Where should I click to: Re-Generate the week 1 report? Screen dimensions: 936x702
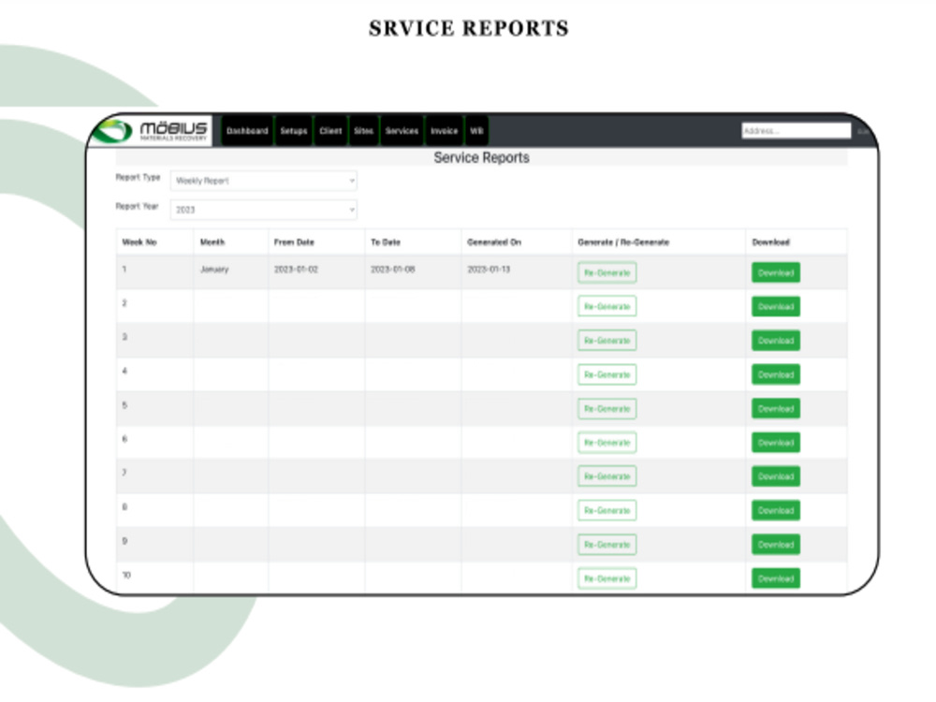pyautogui.click(x=607, y=272)
